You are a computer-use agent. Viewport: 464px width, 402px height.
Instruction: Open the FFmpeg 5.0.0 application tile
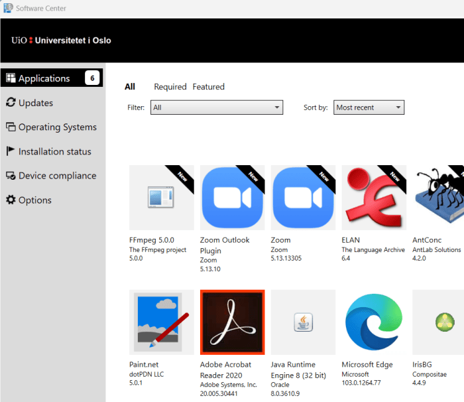(161, 197)
